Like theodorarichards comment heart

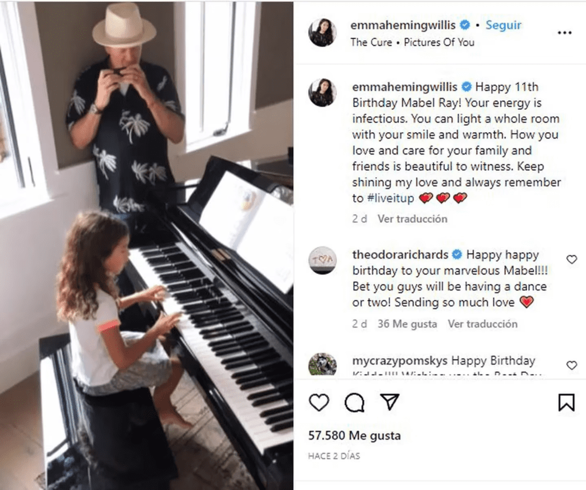[x=572, y=259]
